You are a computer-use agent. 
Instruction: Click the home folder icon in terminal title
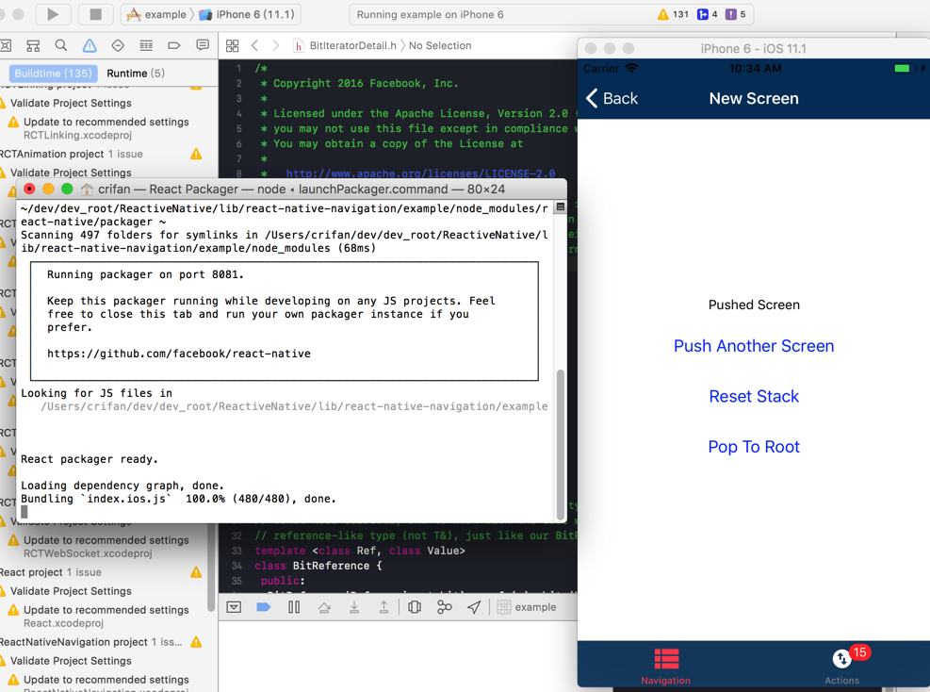click(87, 189)
